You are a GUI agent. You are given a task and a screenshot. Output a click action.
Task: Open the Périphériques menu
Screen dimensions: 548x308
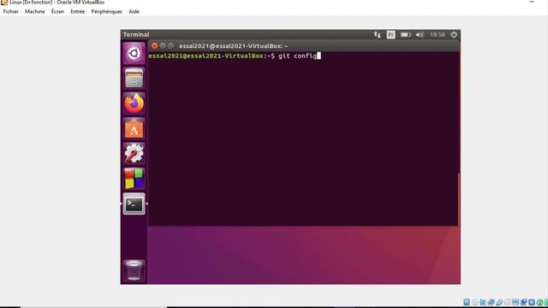(x=106, y=11)
